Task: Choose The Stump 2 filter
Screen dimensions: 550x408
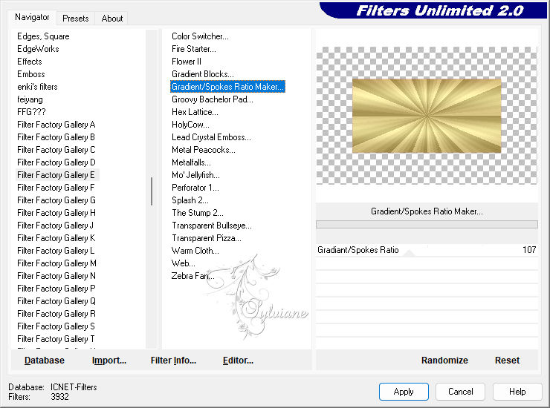Action: 197,213
